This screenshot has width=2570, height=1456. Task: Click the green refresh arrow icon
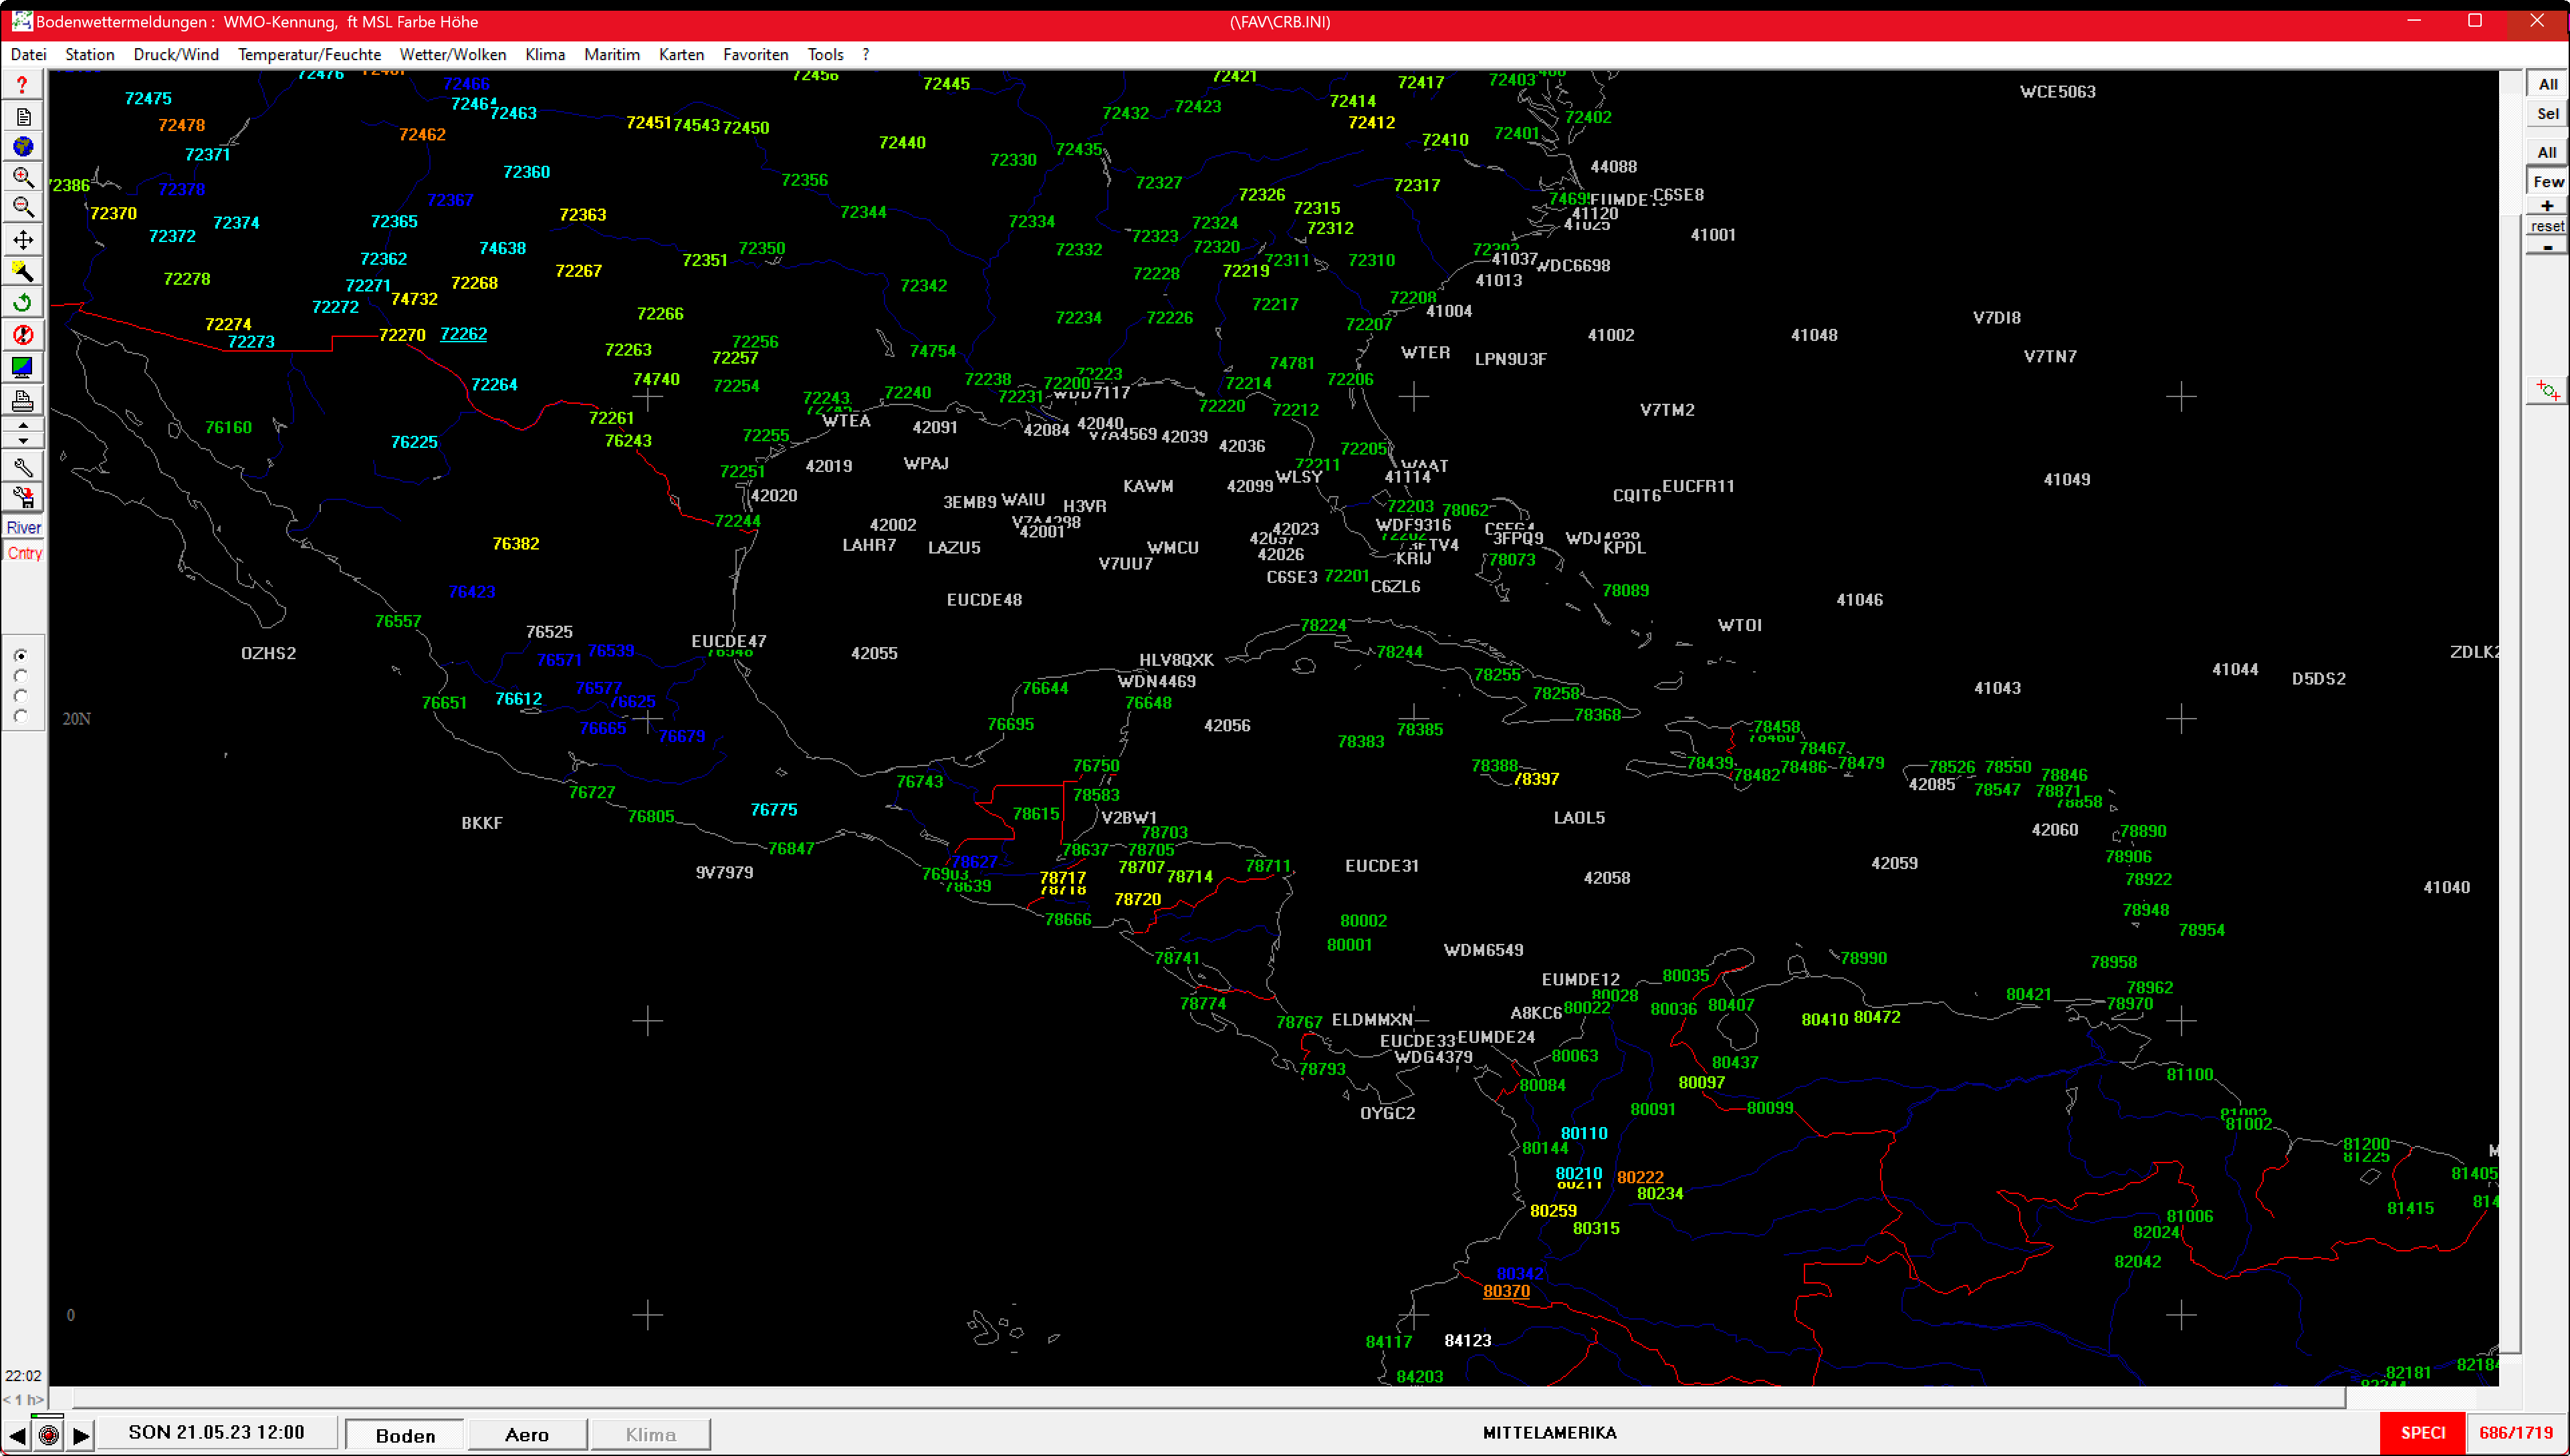coord(23,303)
